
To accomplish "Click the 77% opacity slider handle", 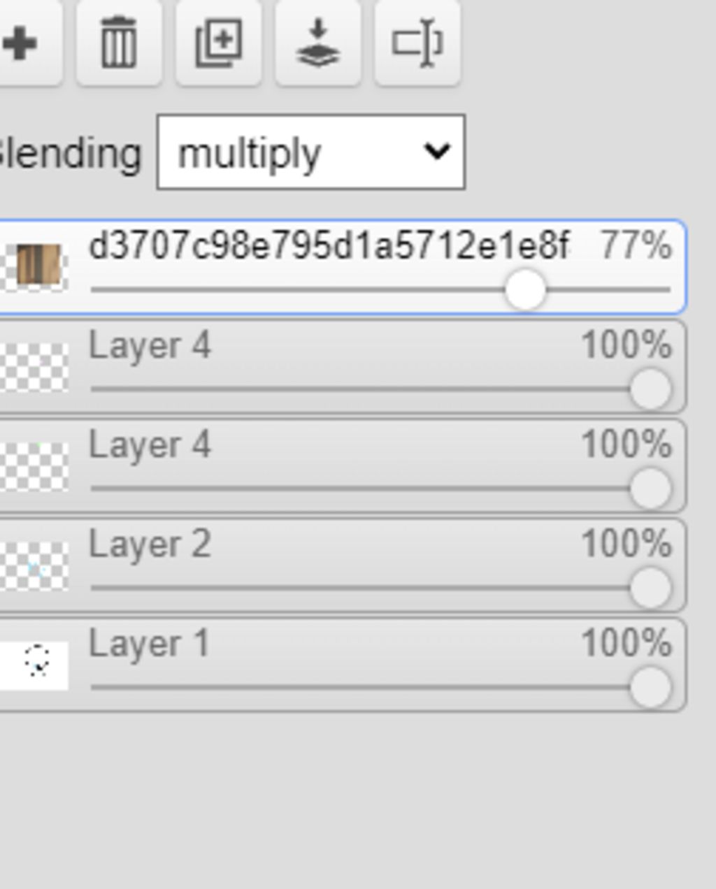I will pos(524,289).
